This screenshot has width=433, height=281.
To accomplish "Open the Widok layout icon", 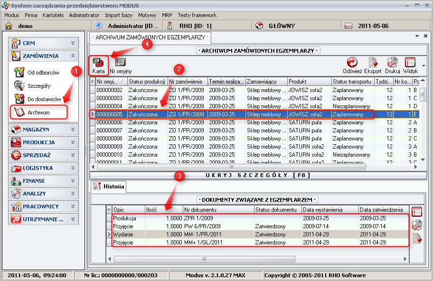I will tap(410, 65).
